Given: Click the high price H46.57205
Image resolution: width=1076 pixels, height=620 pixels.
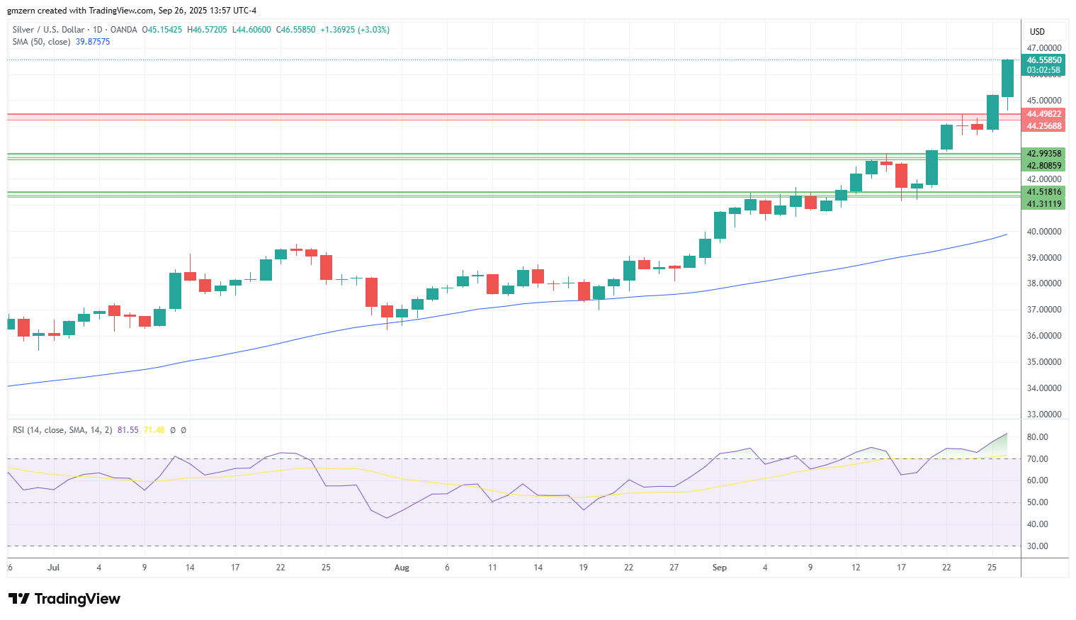Looking at the screenshot, I should [x=207, y=30].
